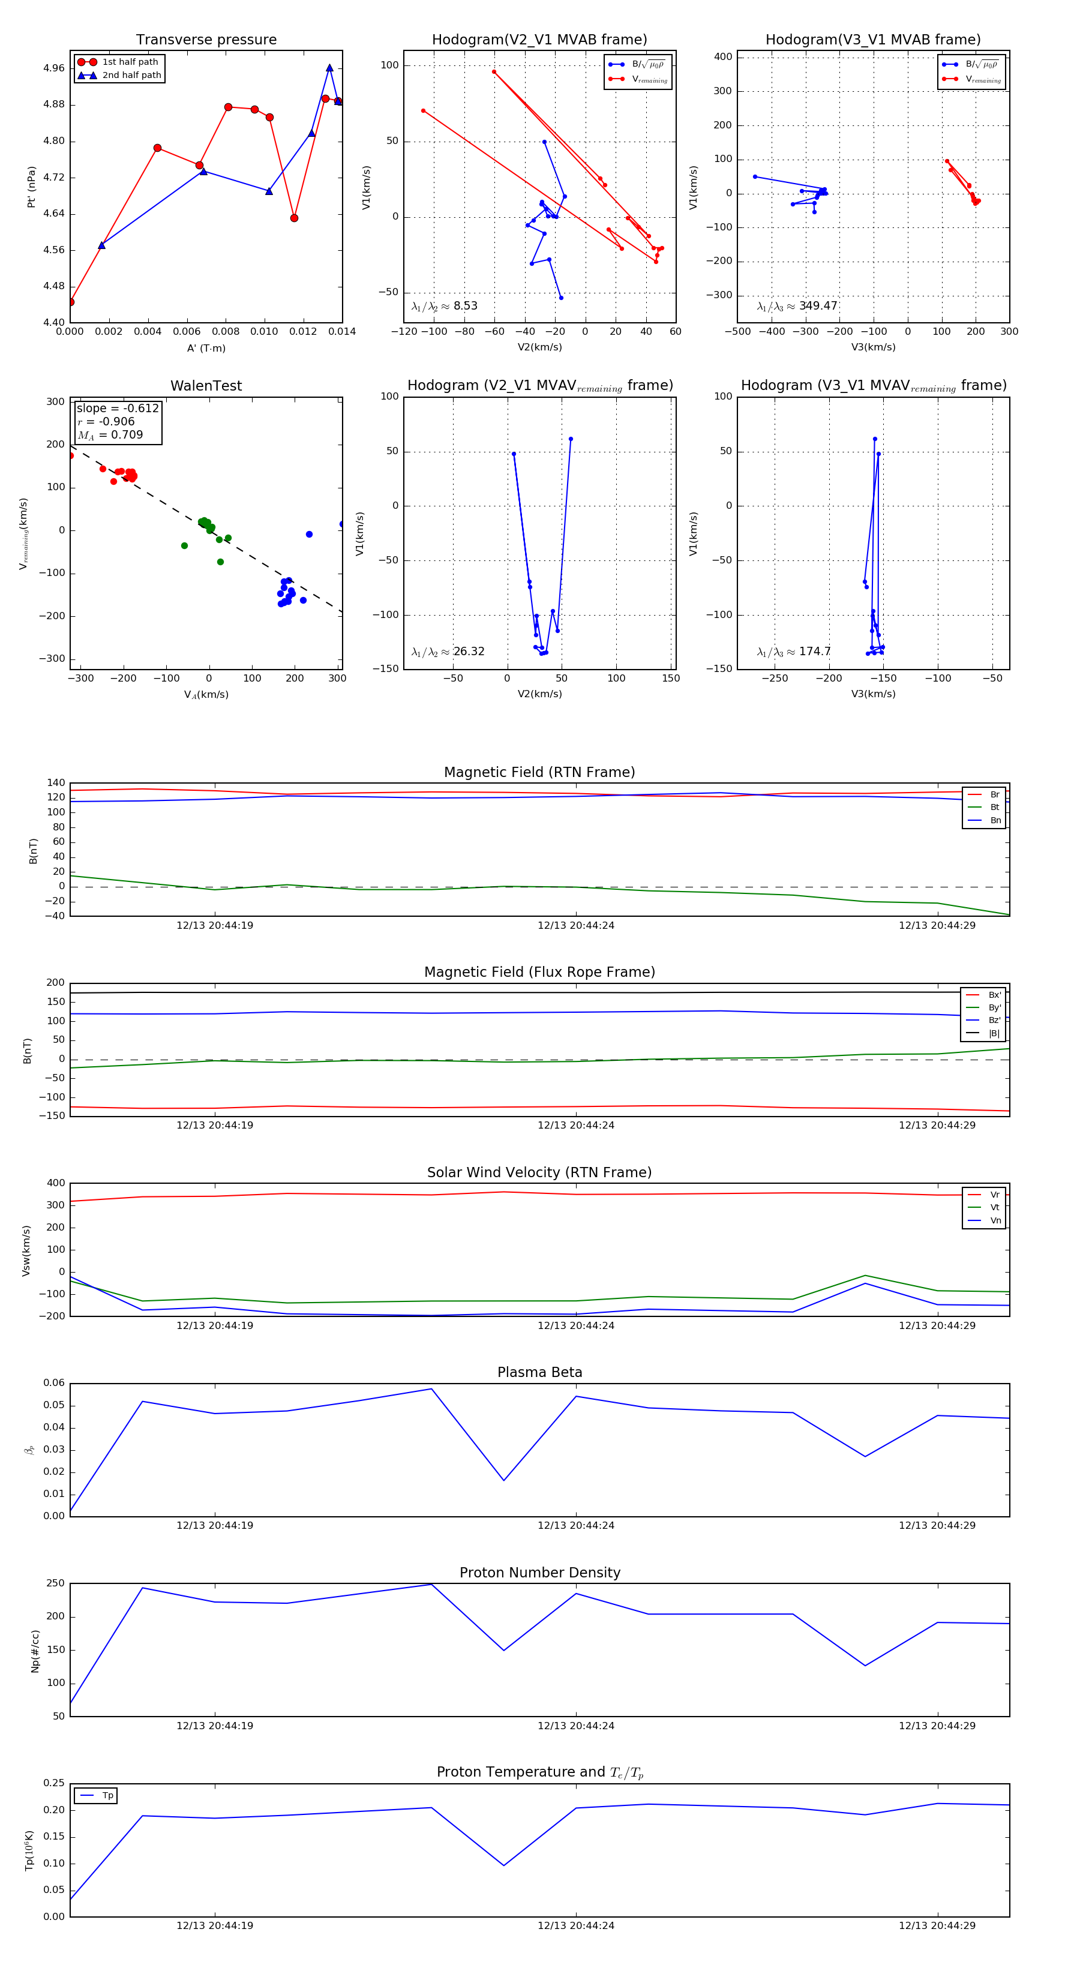Screen dimensions: 1080x1980
Task: Click the 'Vsw(km/s)' y-axis label
Action: click(26, 1250)
